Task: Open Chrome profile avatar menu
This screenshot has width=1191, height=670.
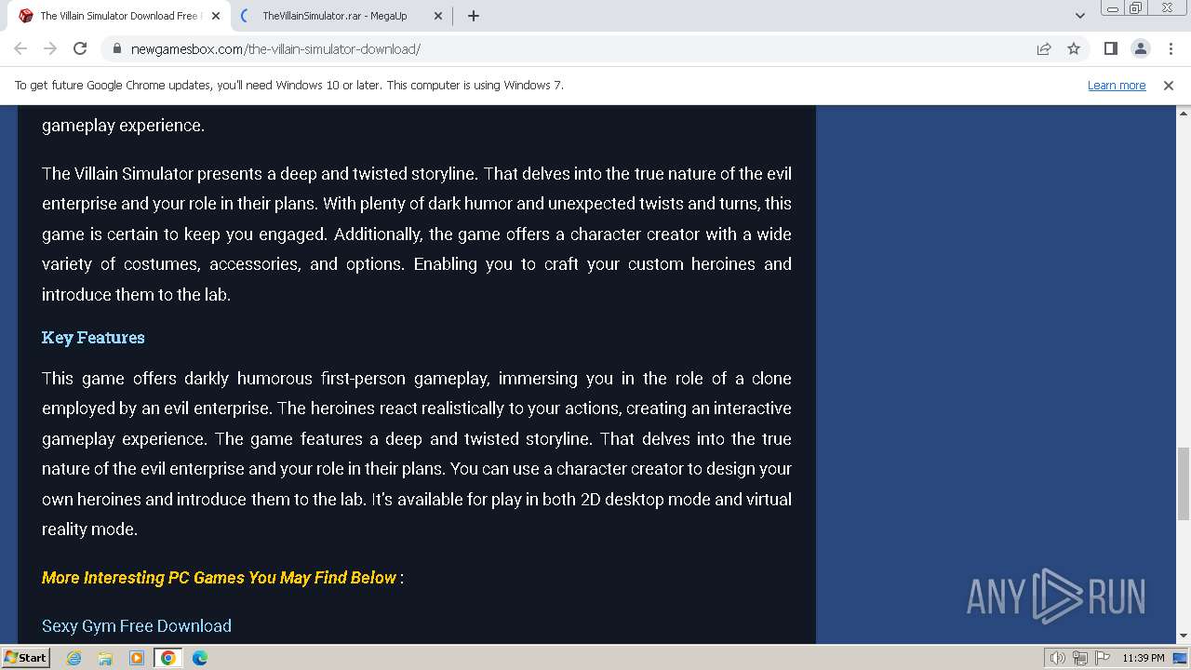Action: (x=1140, y=48)
